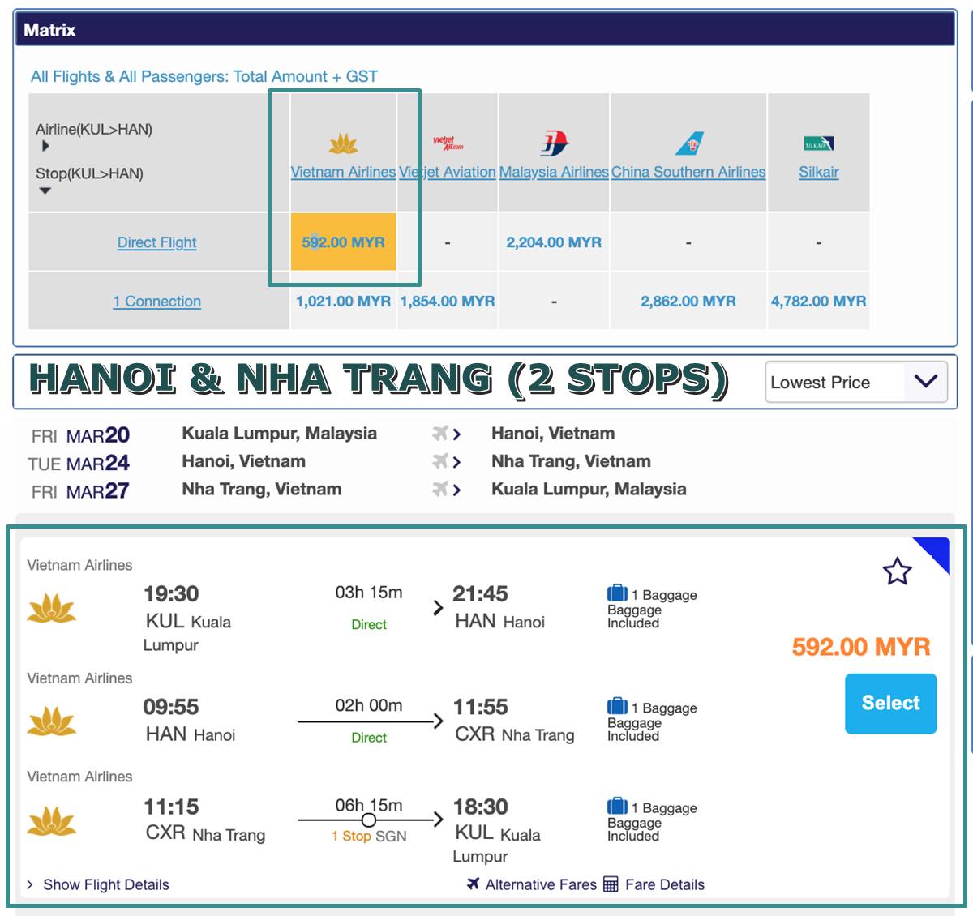Viewport: 973px width, 916px height.
Task: Click the China Southern Airlines logo
Action: pyautogui.click(x=688, y=143)
